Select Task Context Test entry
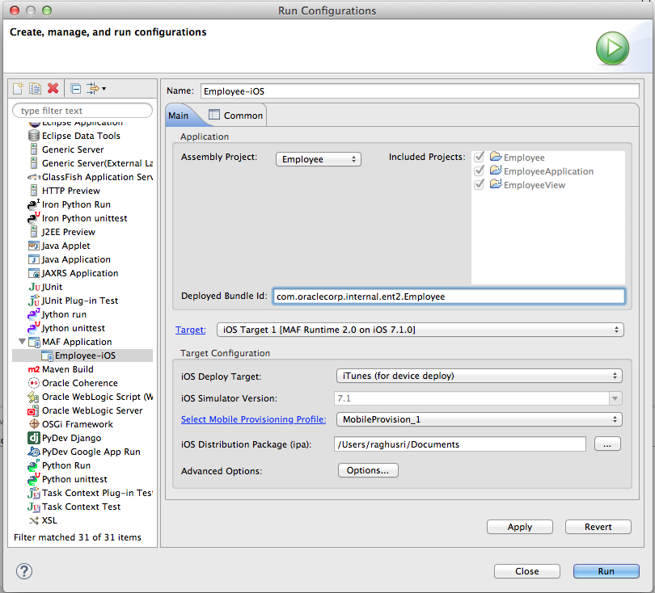The image size is (655, 593). point(81,507)
